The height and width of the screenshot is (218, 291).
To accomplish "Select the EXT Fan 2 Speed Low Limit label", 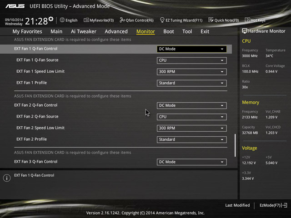I will (40, 128).
